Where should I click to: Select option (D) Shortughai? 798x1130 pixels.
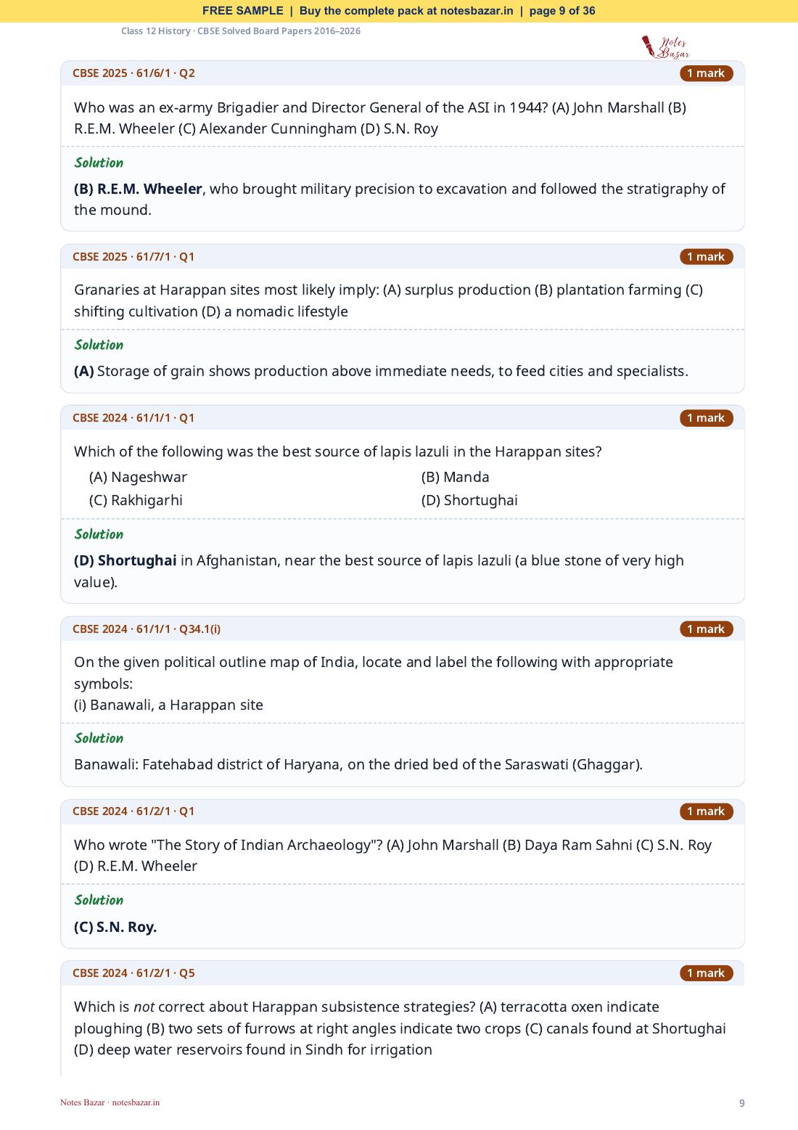(469, 500)
